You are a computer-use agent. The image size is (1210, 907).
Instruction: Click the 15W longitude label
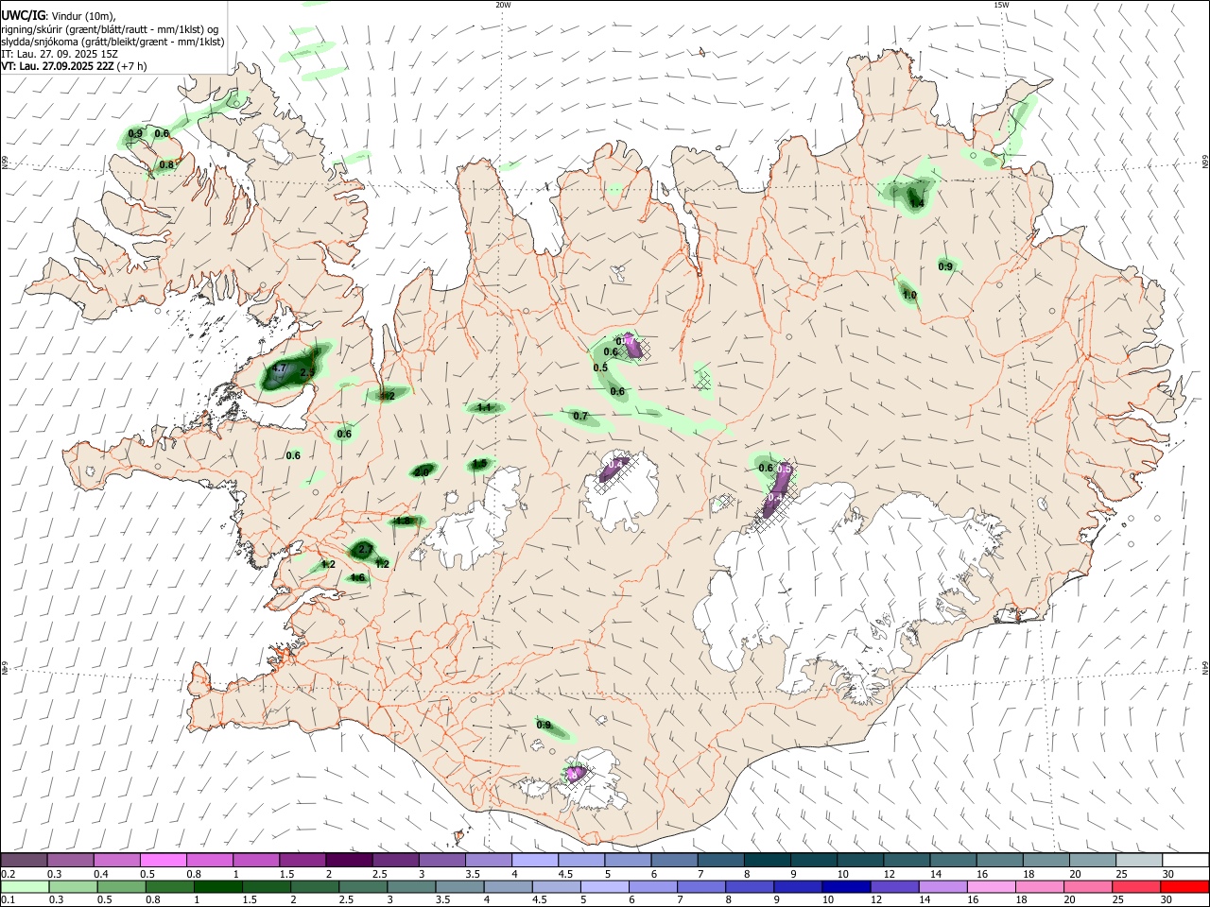pyautogui.click(x=1001, y=4)
